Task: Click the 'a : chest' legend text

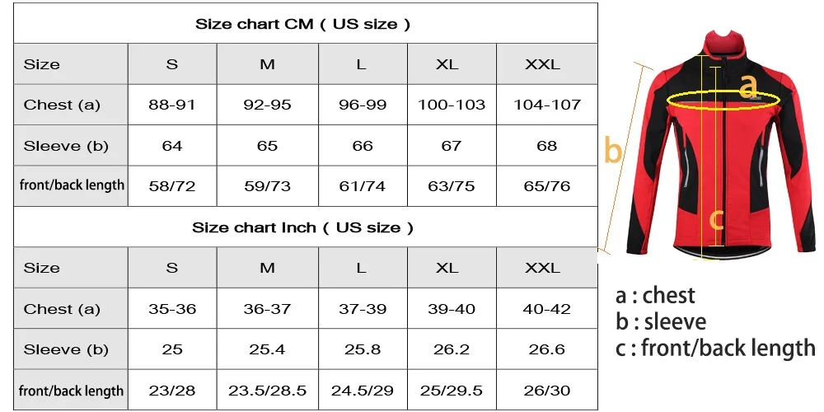Action: tap(655, 295)
